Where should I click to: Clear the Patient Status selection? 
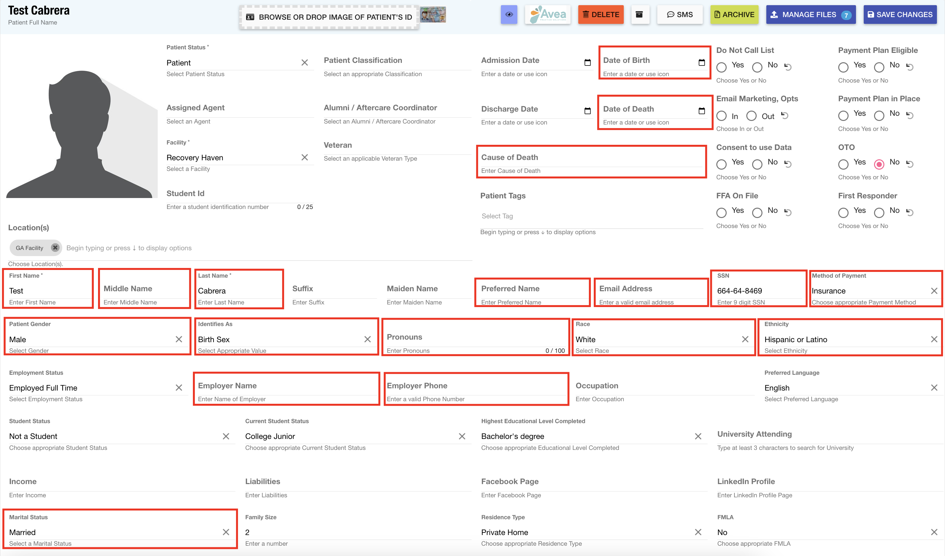pos(304,63)
